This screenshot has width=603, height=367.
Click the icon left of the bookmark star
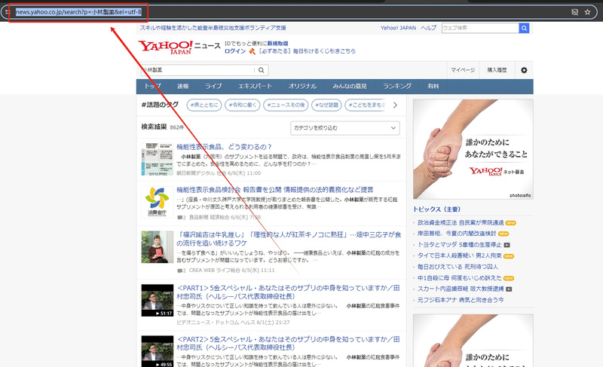574,12
